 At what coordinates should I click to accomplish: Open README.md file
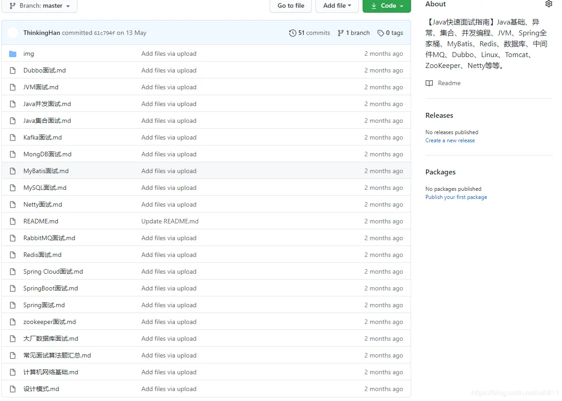coord(41,221)
